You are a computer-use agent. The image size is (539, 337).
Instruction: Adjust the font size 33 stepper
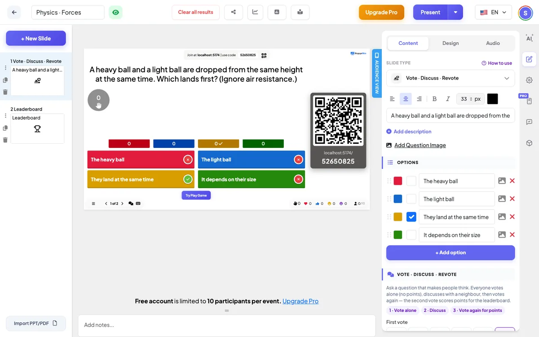coord(471,99)
